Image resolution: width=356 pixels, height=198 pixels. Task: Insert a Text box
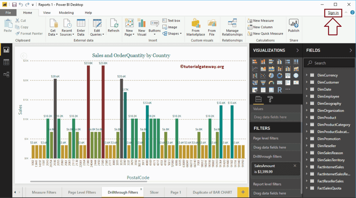click(171, 21)
